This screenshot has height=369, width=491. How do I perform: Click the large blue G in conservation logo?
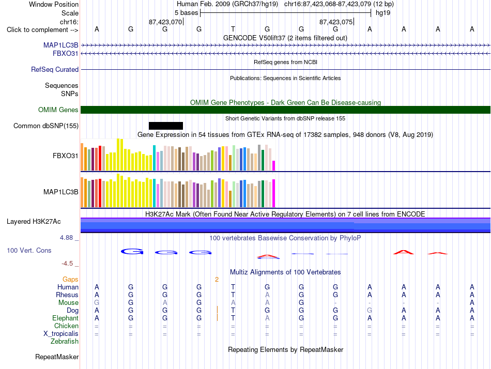(x=132, y=251)
